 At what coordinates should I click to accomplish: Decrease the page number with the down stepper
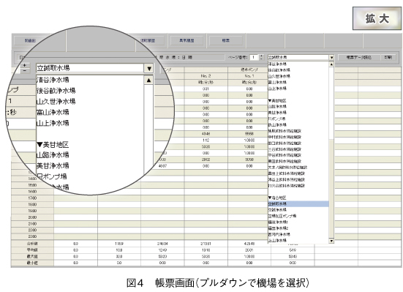pyautogui.click(x=261, y=59)
